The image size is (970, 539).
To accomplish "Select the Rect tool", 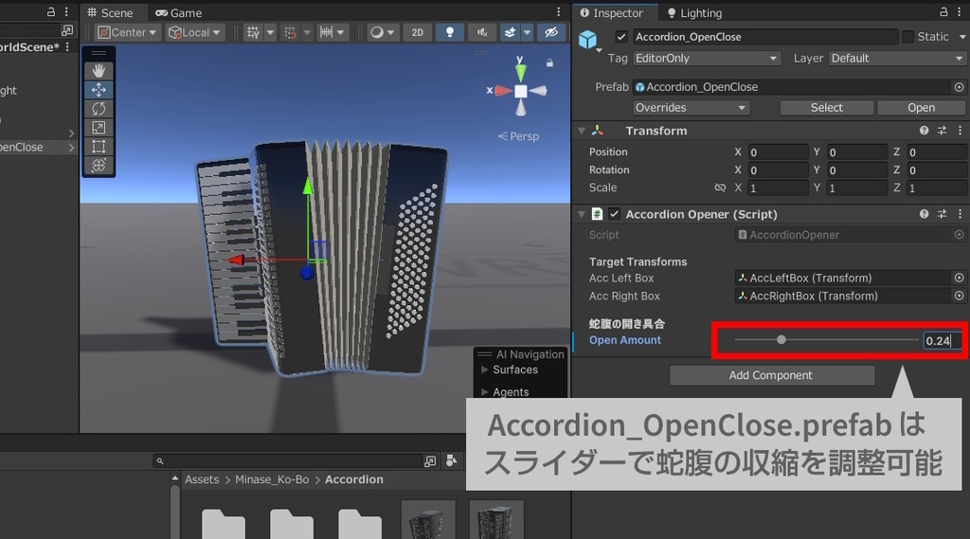I will point(99,147).
